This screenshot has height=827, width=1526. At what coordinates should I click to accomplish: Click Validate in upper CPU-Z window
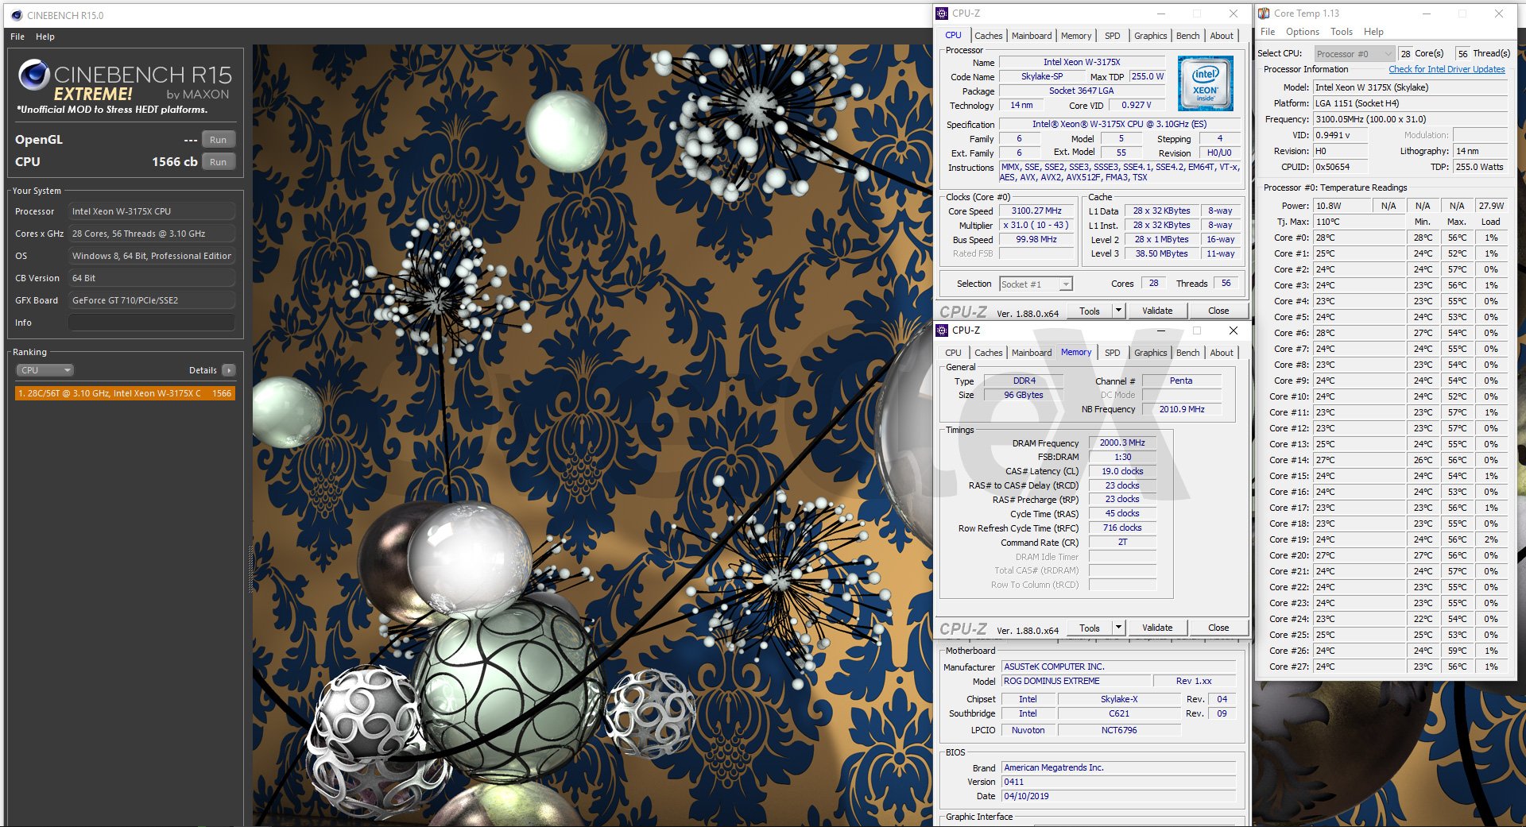[x=1157, y=311]
